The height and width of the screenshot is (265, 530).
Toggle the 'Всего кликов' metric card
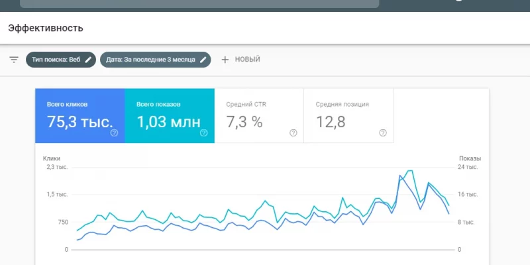pos(80,116)
